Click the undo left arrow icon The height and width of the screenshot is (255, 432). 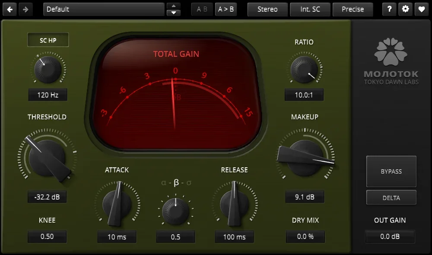point(10,9)
